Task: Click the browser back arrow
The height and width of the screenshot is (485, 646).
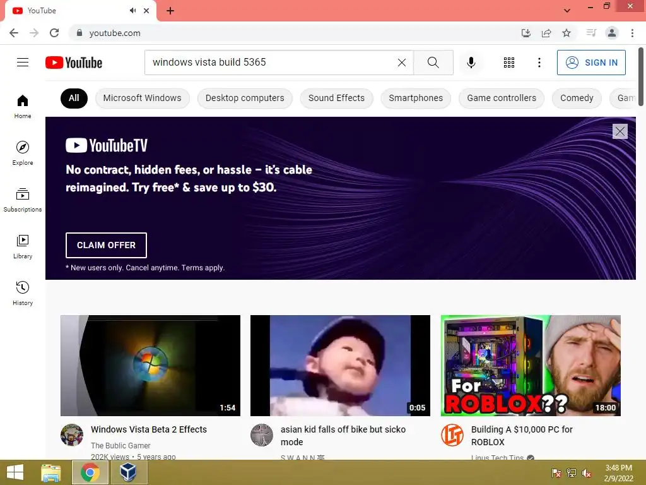Action: pyautogui.click(x=14, y=33)
